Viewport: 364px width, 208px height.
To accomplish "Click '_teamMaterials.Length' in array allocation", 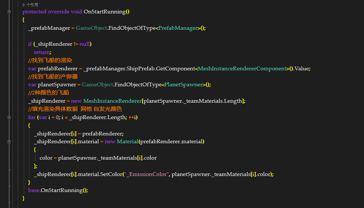I will pos(213,101).
